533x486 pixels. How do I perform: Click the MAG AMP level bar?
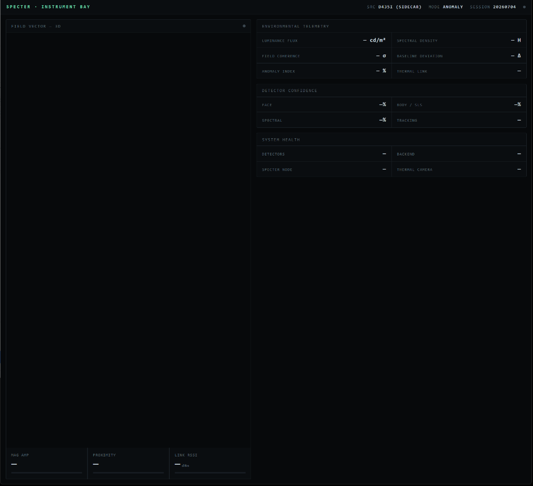(x=46, y=472)
